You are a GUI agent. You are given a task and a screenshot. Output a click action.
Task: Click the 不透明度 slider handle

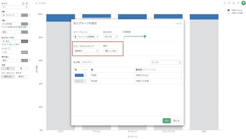coord(145,36)
